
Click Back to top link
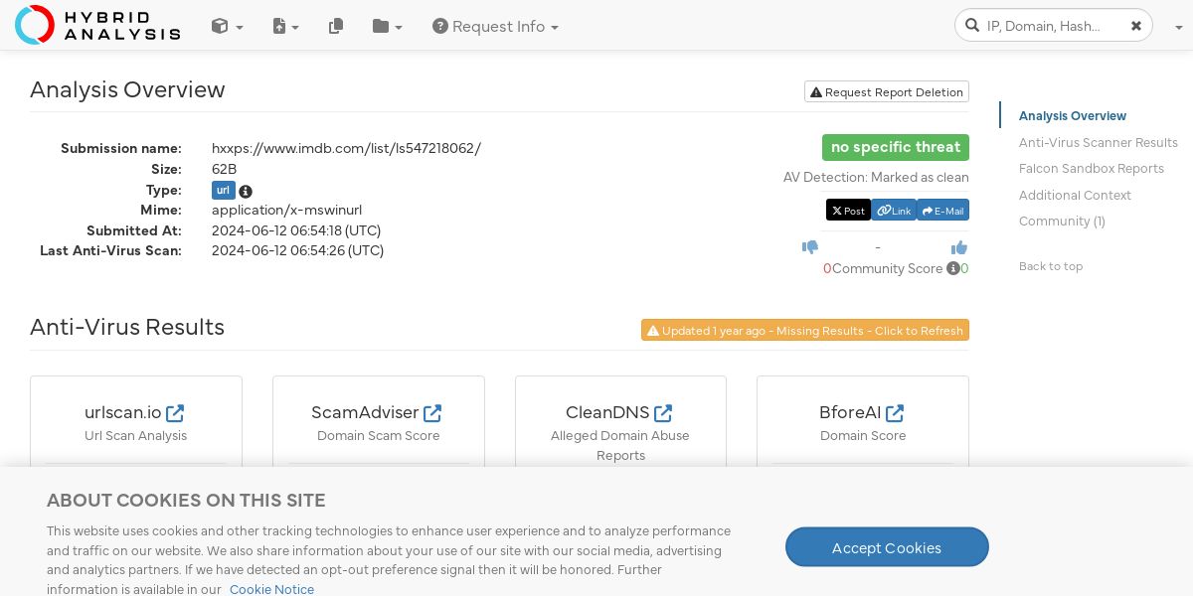pos(1051,266)
